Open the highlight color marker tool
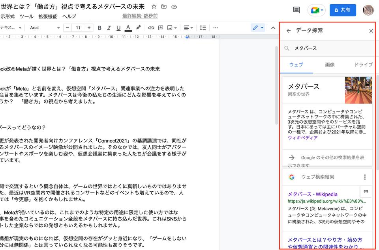The height and width of the screenshot is (250, 379). pyautogui.click(x=138, y=28)
